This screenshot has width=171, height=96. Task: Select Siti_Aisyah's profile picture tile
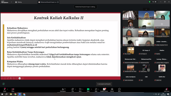click(131, 50)
